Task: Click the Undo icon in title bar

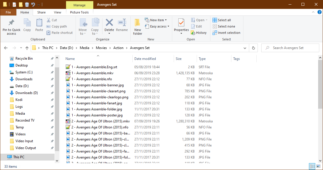Action: pos(33,4)
